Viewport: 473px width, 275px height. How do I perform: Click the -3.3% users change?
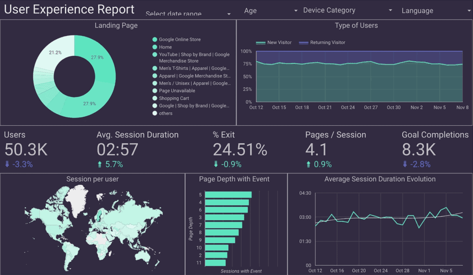click(x=22, y=164)
